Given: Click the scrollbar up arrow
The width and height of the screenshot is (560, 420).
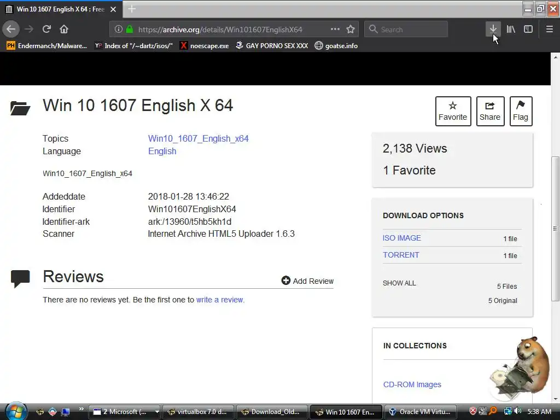Looking at the screenshot, I should point(556,57).
